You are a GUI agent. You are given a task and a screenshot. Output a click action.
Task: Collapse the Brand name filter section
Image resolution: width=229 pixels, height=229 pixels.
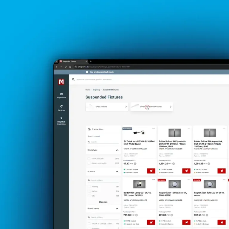pyautogui.click(x=117, y=209)
